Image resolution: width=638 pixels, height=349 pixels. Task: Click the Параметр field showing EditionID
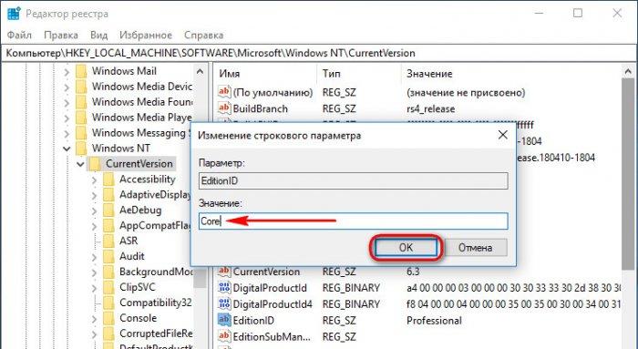click(354, 180)
